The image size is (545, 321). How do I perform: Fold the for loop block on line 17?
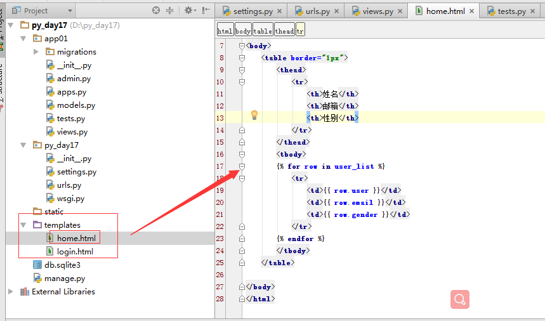(x=242, y=166)
